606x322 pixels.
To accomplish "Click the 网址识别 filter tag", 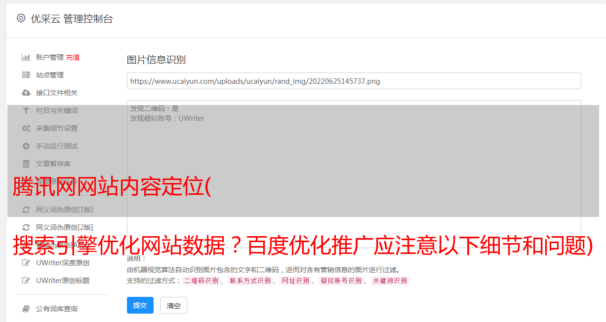I will [x=295, y=281].
